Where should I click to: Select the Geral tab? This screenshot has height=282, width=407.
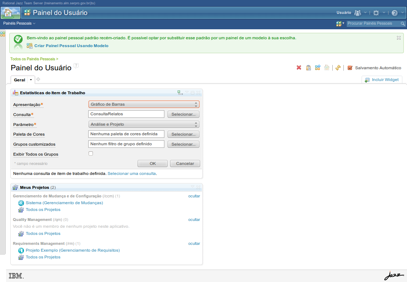(19, 80)
